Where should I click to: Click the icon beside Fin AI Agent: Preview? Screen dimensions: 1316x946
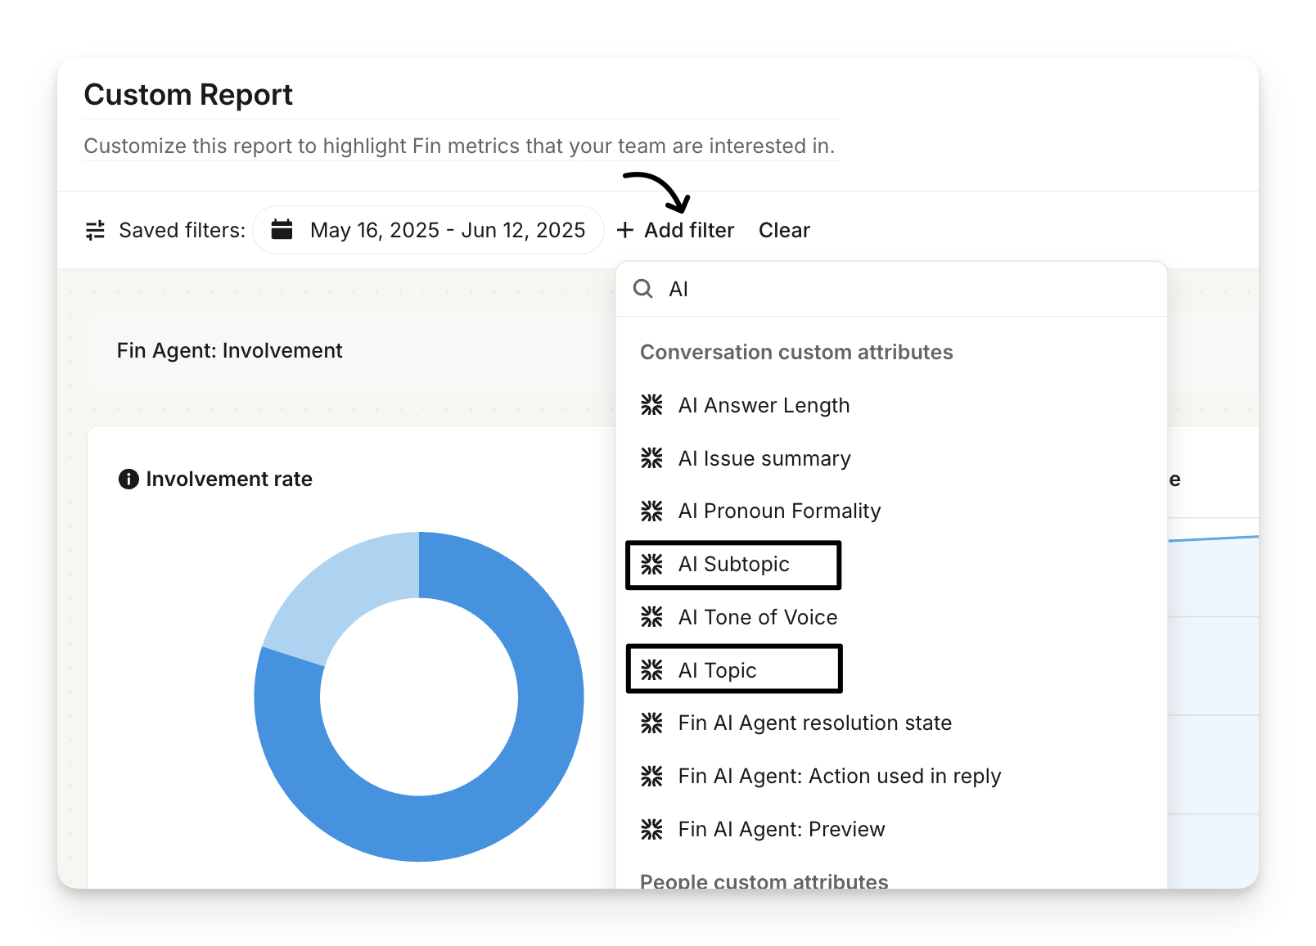click(651, 829)
